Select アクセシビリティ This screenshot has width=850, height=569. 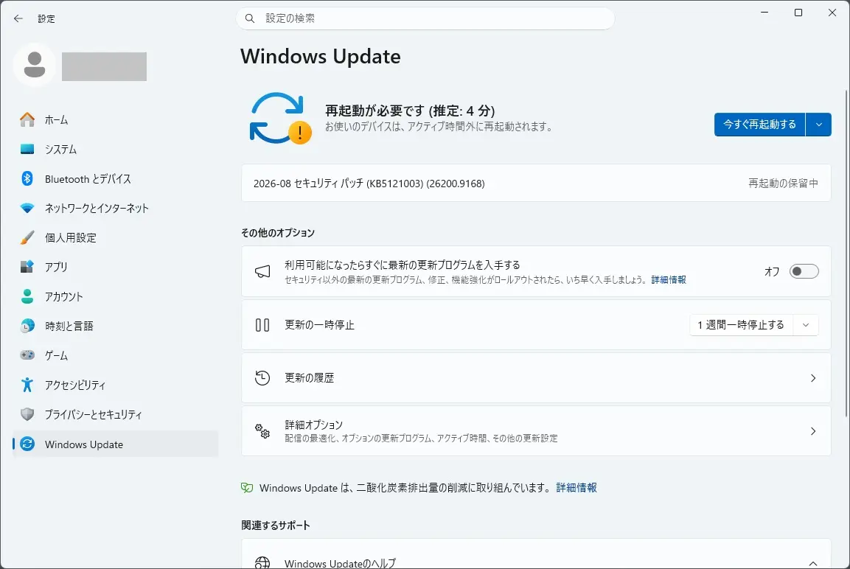coord(116,385)
